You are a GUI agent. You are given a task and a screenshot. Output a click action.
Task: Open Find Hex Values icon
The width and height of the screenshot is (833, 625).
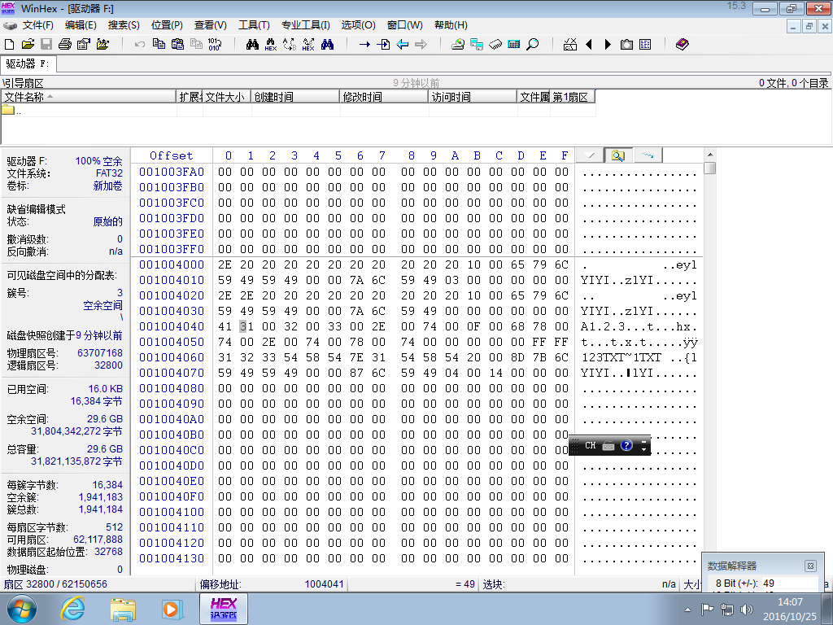[x=271, y=44]
